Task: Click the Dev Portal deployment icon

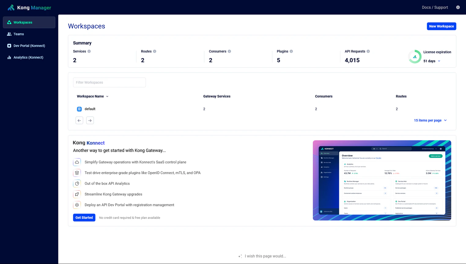Action: 77,205
